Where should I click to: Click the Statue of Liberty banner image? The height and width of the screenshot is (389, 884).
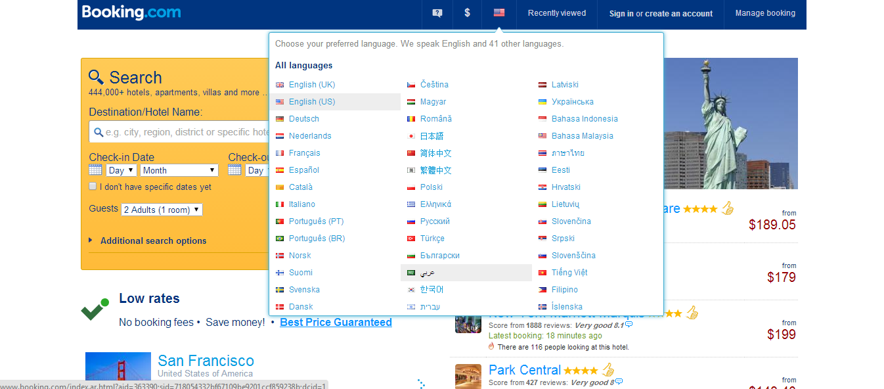coord(731,124)
